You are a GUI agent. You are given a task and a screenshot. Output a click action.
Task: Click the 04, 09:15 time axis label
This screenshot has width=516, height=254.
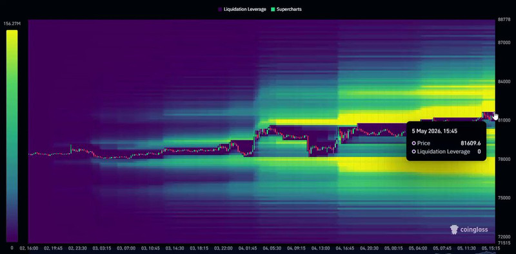[x=297, y=248]
